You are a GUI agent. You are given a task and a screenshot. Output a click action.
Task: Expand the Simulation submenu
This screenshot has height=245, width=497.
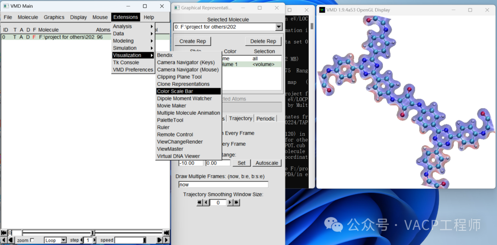[133, 48]
